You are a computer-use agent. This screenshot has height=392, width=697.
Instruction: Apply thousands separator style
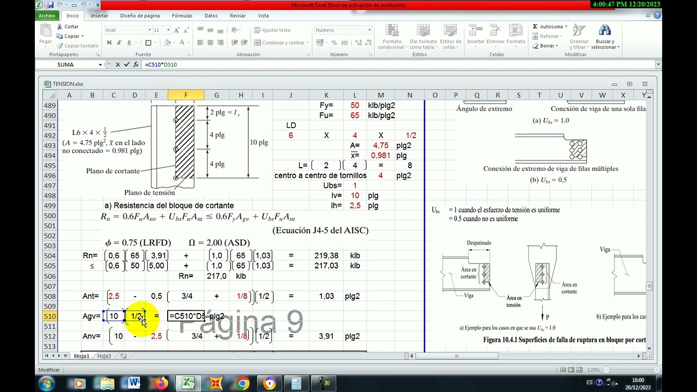pos(344,42)
